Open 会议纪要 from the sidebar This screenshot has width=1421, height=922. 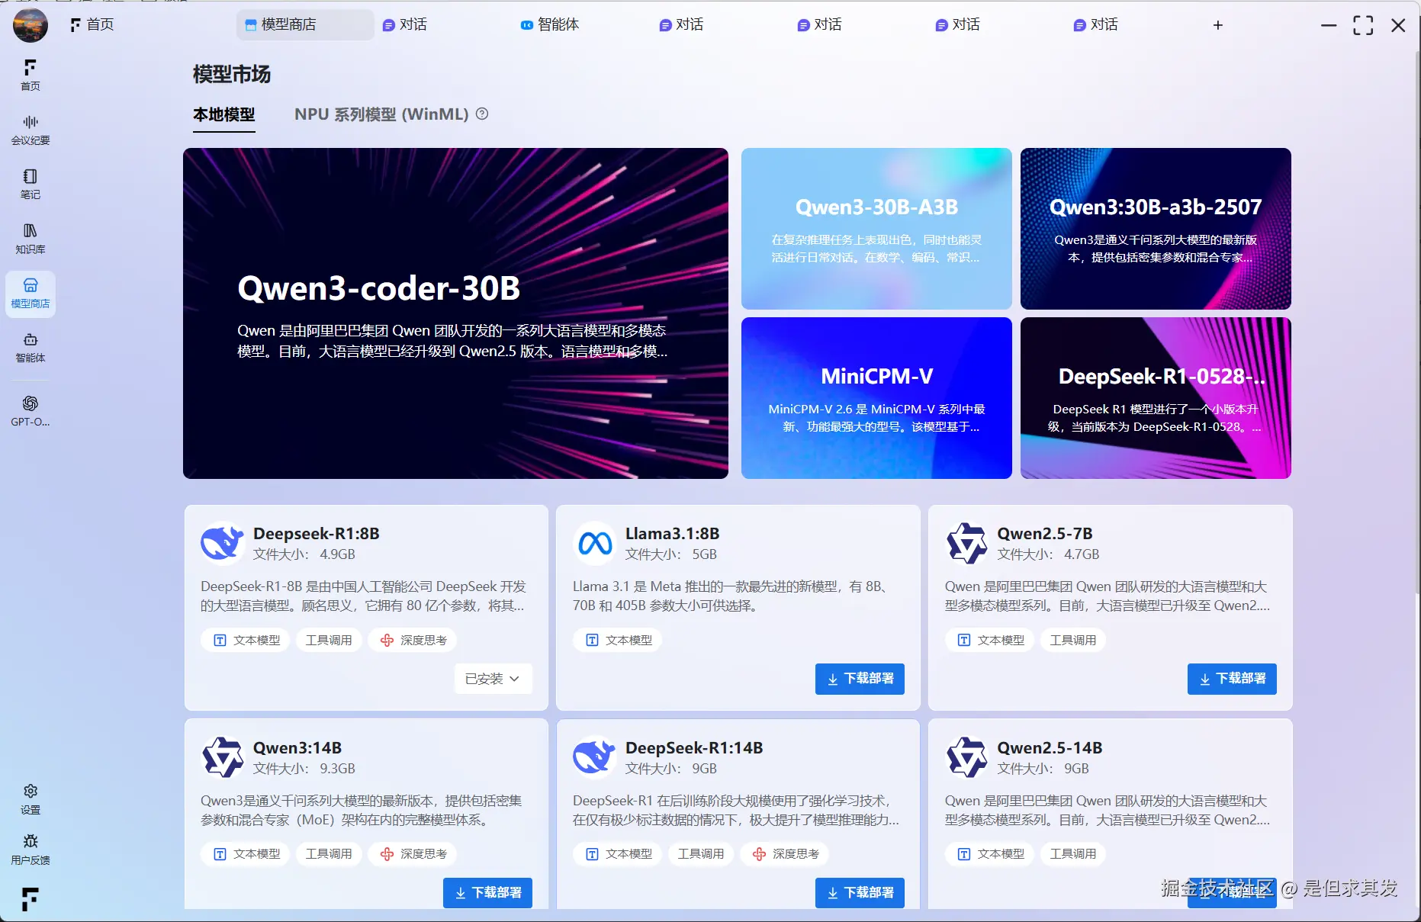(x=30, y=128)
